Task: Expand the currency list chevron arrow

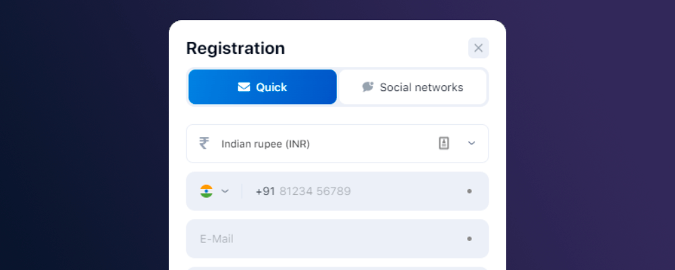Action: coord(472,143)
